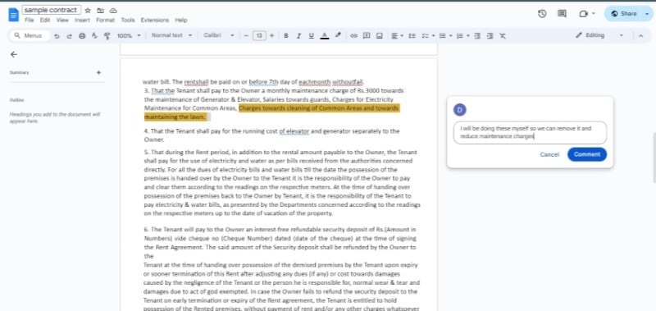The width and height of the screenshot is (656, 311).
Task: Decrease font size with minus button
Action: (x=246, y=35)
